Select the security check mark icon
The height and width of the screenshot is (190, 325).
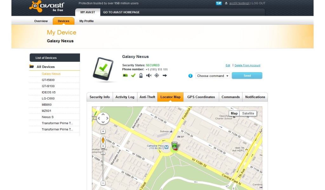[133, 75]
